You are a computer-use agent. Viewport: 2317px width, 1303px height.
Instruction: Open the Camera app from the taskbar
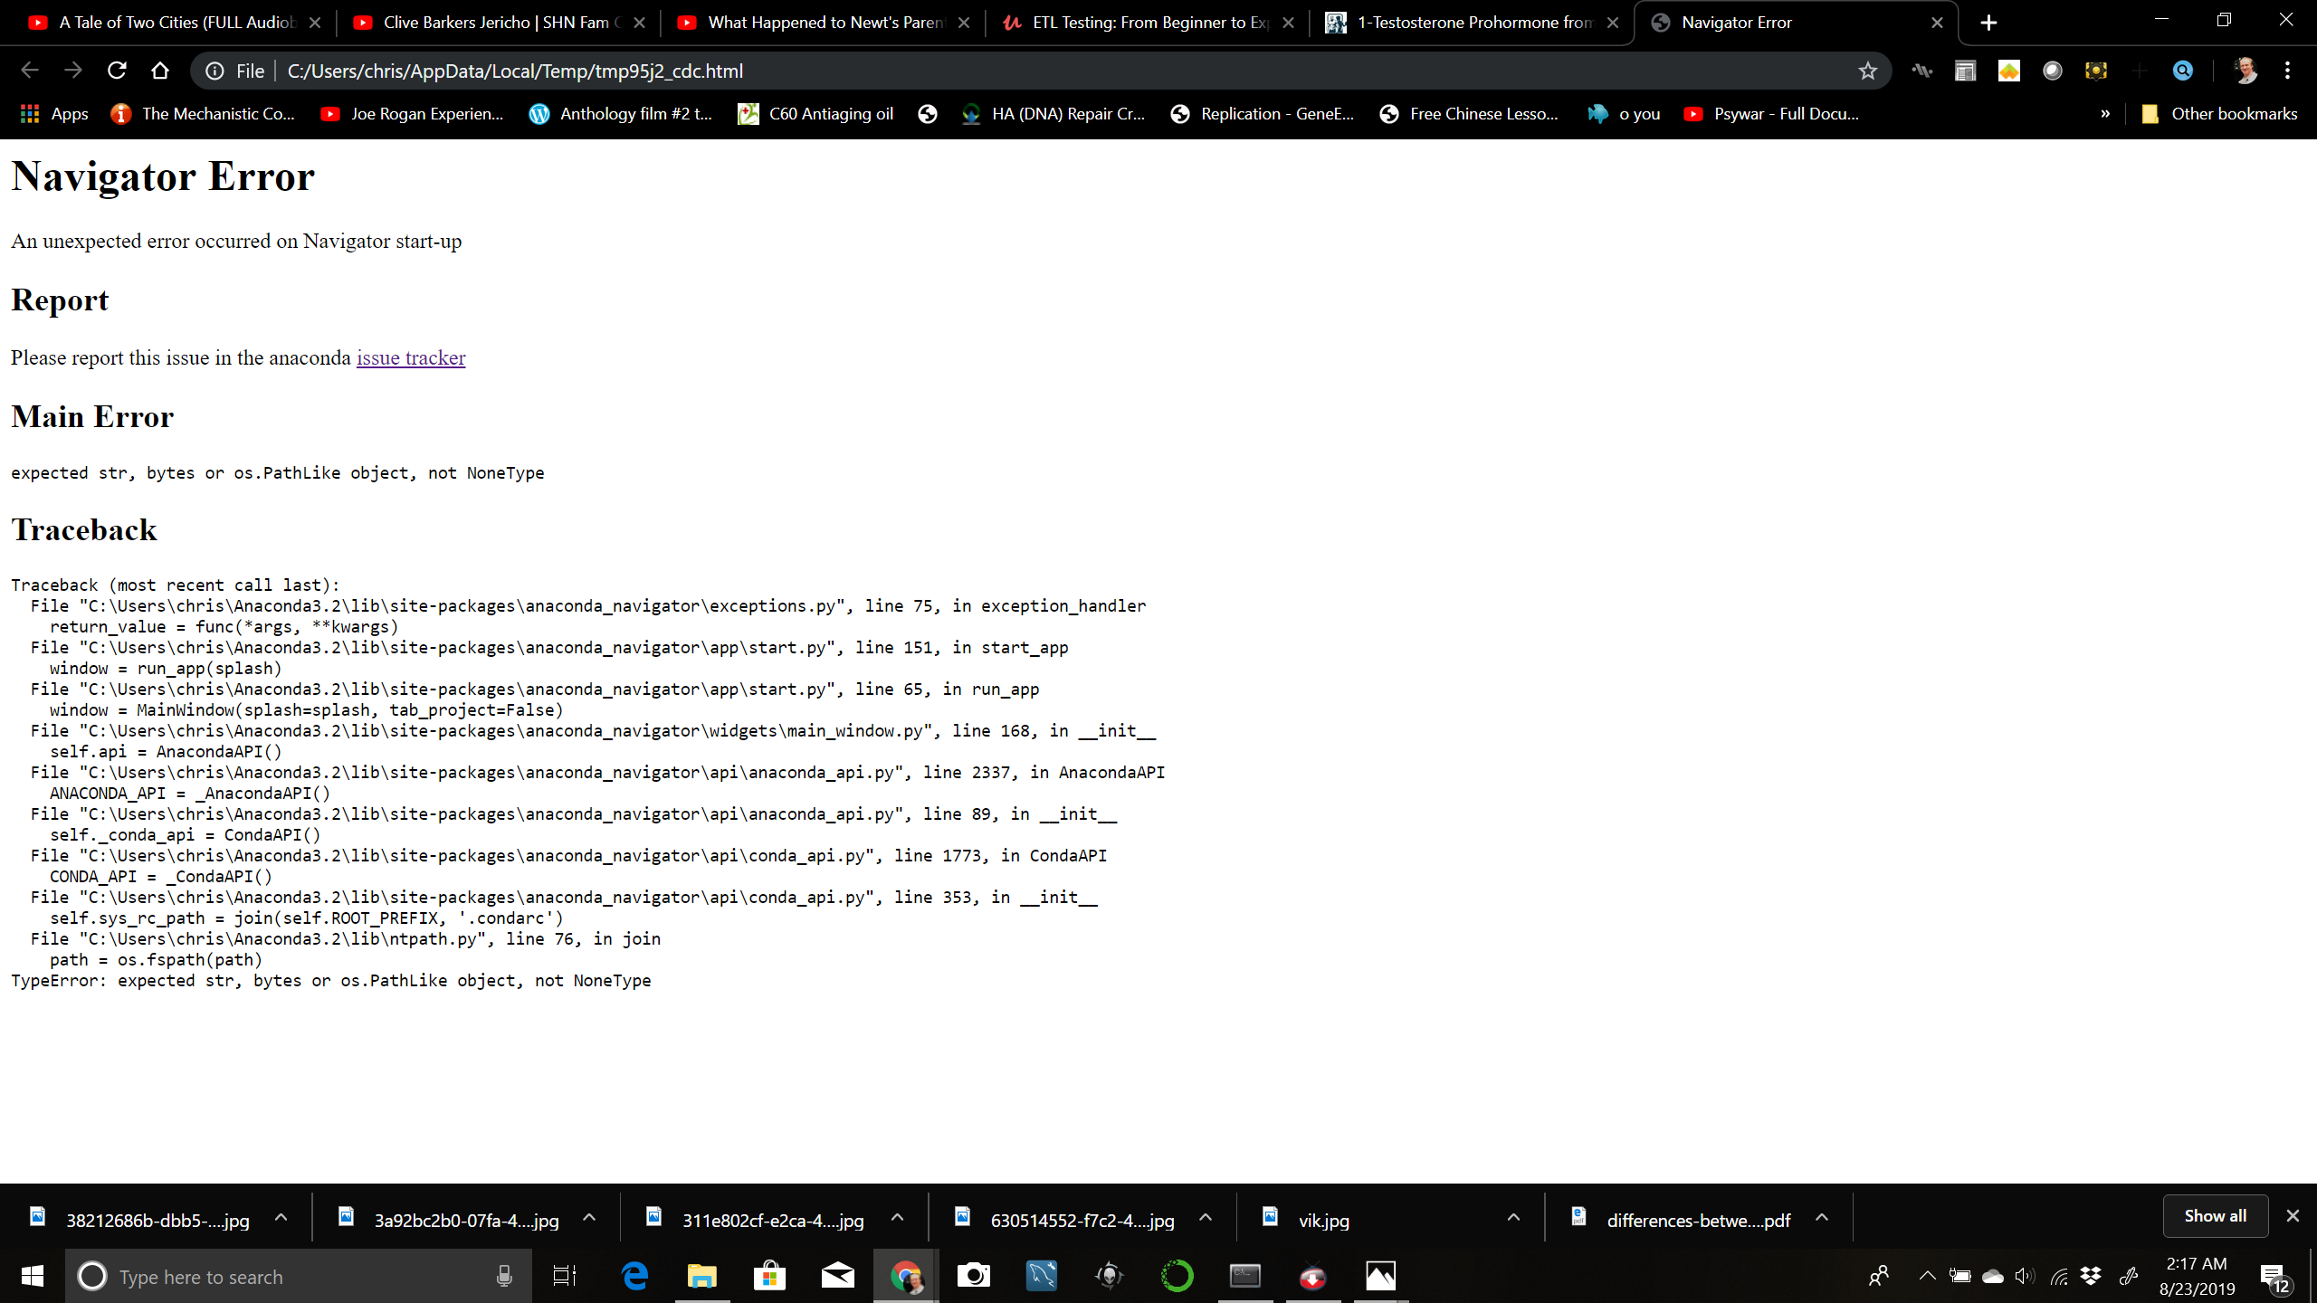point(973,1276)
